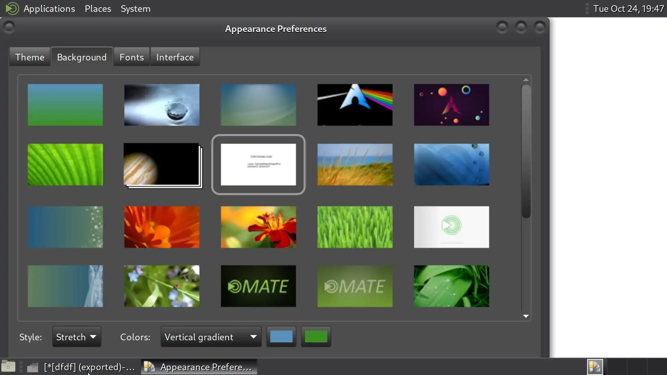667x375 pixels.
Task: Open the Applications menu
Action: click(x=49, y=8)
